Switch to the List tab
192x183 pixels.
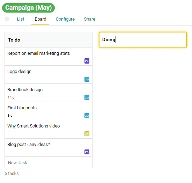tap(21, 19)
